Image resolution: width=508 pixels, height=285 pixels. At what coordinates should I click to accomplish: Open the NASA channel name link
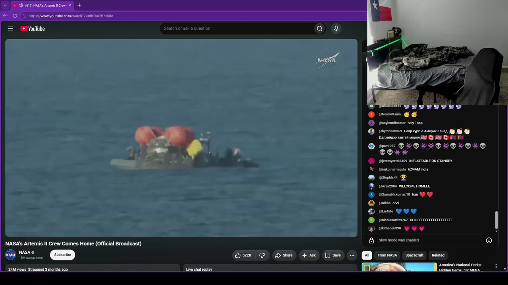pos(25,253)
